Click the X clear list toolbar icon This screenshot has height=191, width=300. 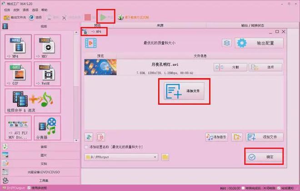coord(64,18)
